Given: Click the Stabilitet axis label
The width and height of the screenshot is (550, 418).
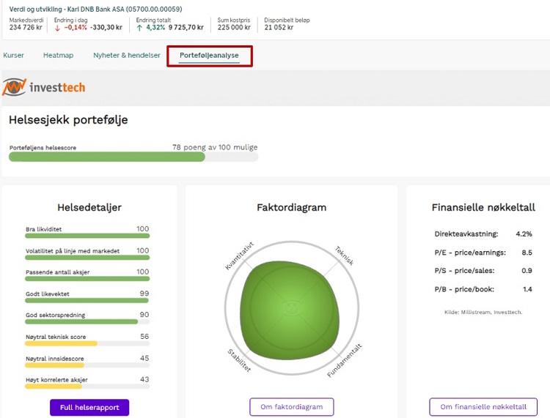Looking at the screenshot, I should click(x=239, y=360).
